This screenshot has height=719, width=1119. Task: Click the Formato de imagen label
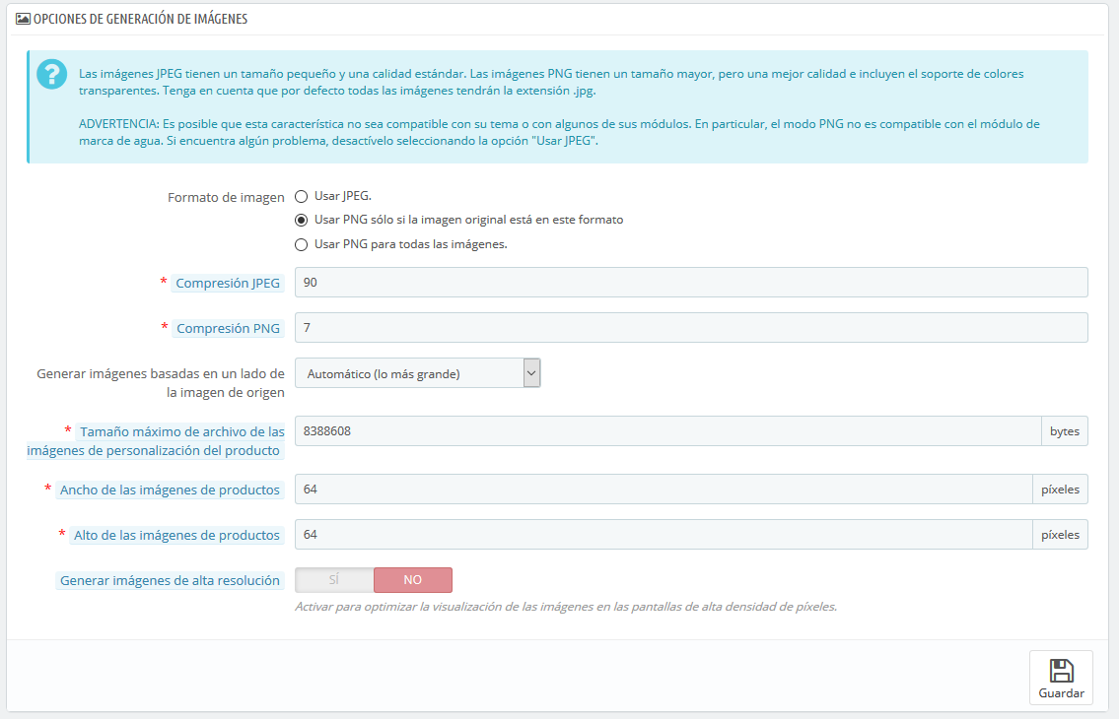[x=226, y=198]
